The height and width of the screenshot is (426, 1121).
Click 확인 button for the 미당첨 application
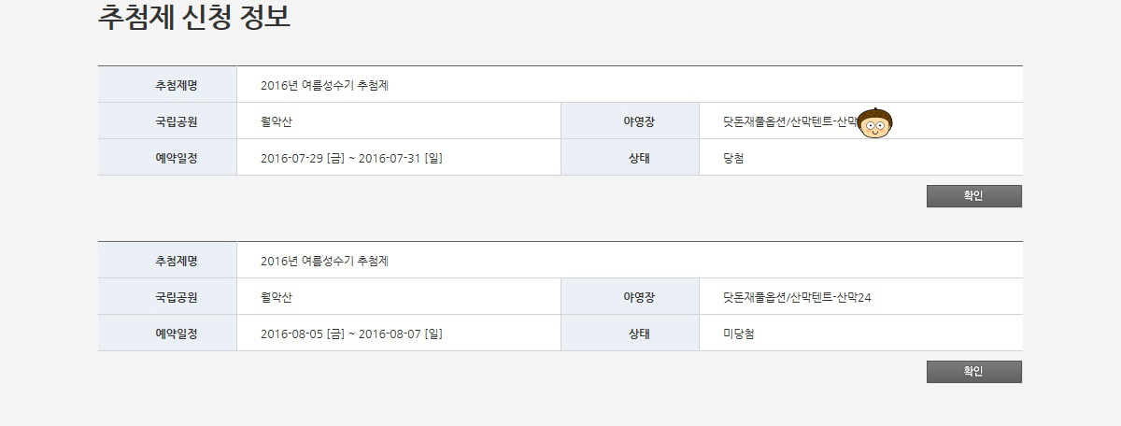click(973, 372)
